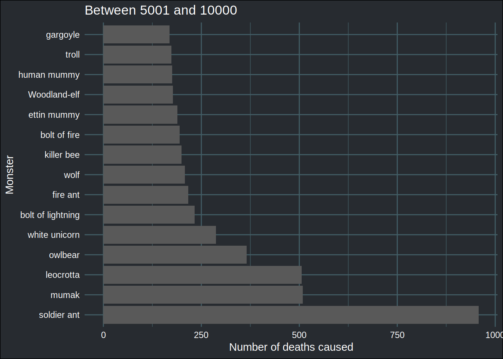Click the Number of deaths caused axis title
The image size is (503, 359).
[x=291, y=347]
